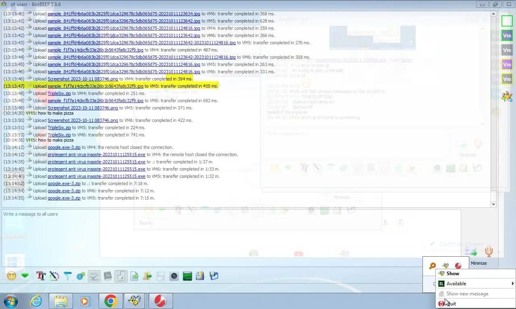Toggle ABC spell checking button
516x309 pixels.
[94, 276]
